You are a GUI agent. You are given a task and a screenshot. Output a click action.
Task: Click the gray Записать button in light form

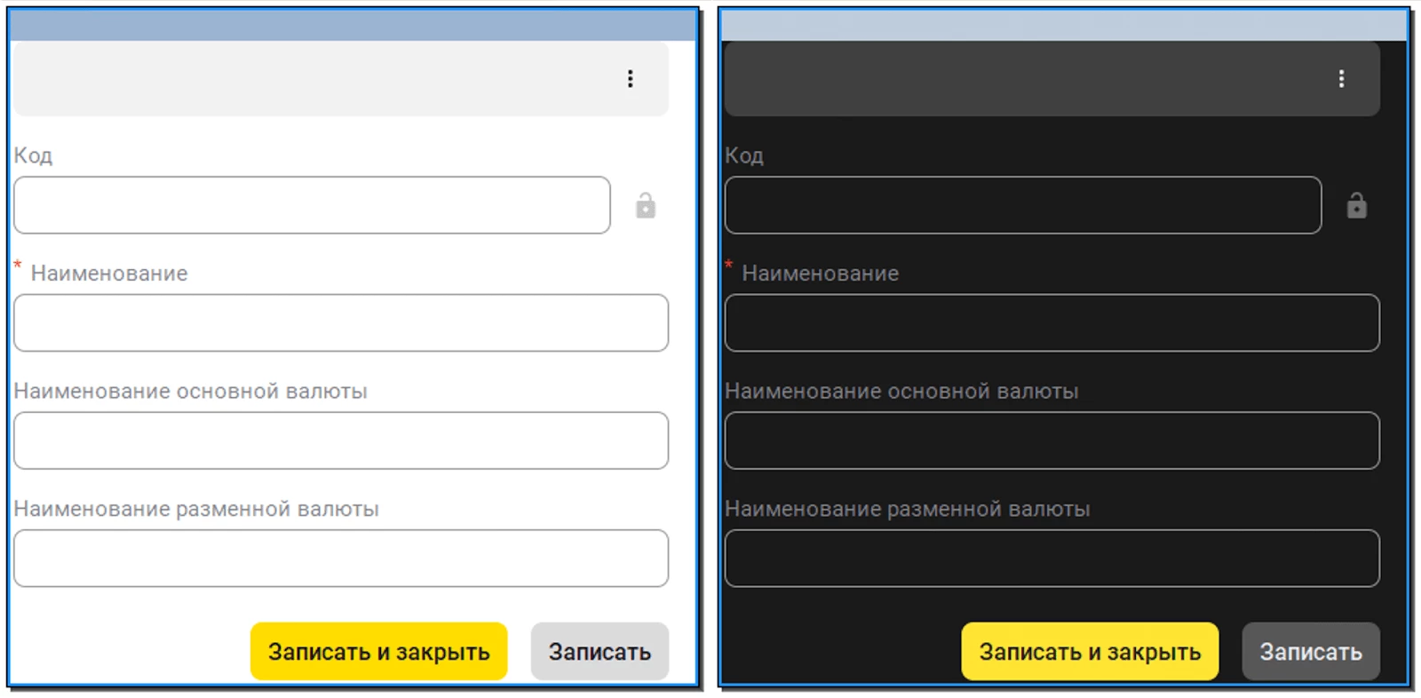tap(599, 652)
